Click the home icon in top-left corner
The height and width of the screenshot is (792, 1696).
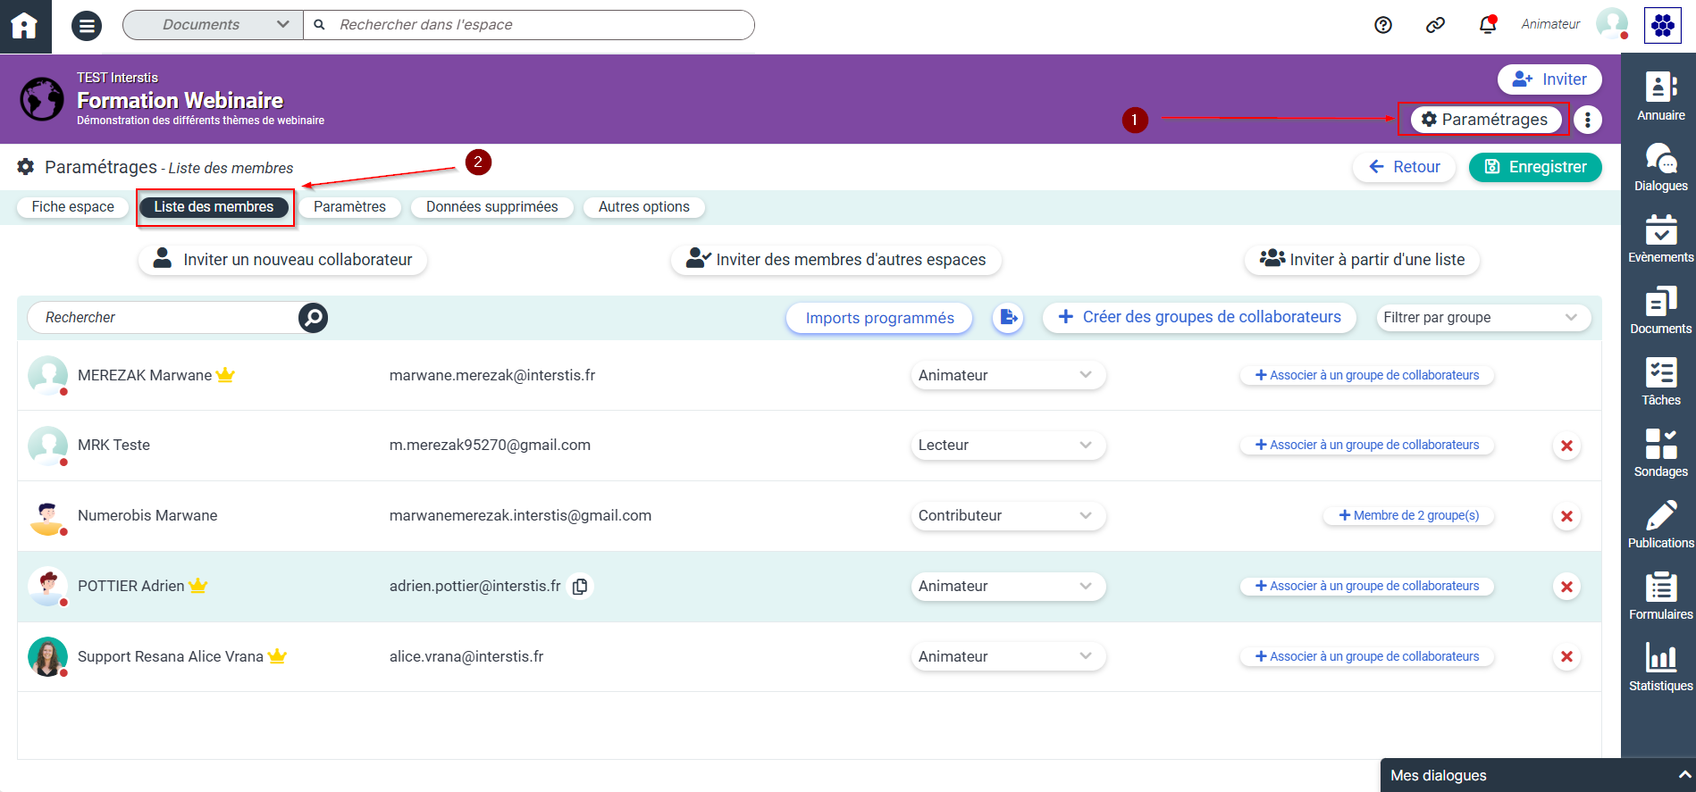click(x=24, y=26)
